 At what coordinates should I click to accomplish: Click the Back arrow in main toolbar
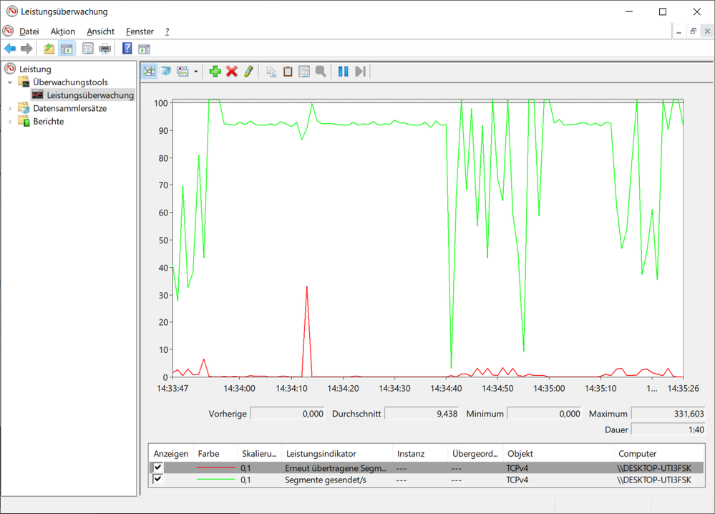click(10, 49)
